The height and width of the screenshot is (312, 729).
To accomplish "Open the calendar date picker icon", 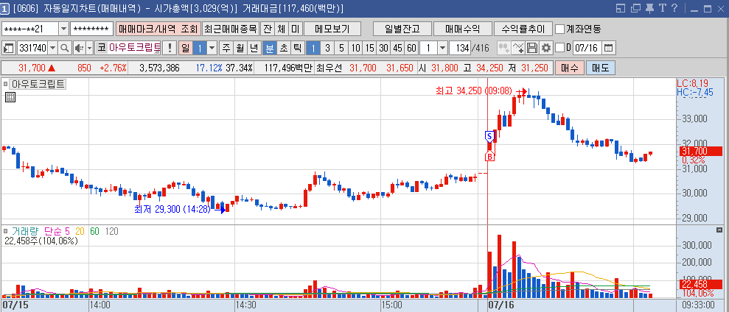I will [608, 48].
